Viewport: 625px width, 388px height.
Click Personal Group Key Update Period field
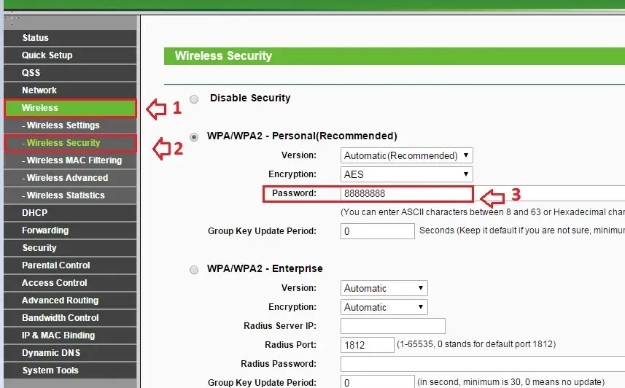point(378,231)
